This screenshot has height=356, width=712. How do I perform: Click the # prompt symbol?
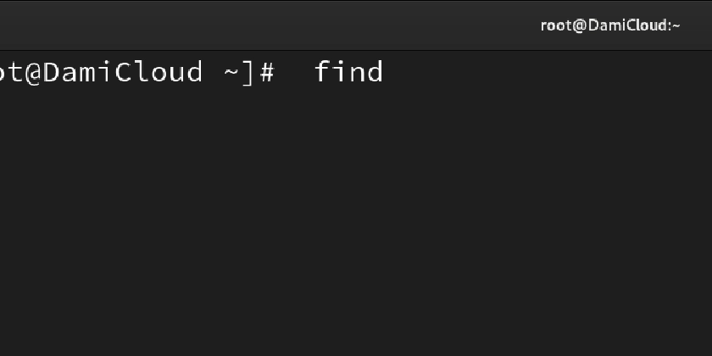[268, 73]
